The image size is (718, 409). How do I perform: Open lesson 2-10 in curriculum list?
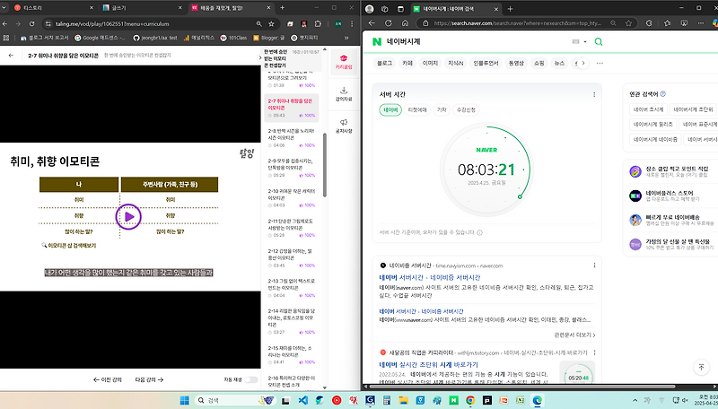[x=291, y=197]
